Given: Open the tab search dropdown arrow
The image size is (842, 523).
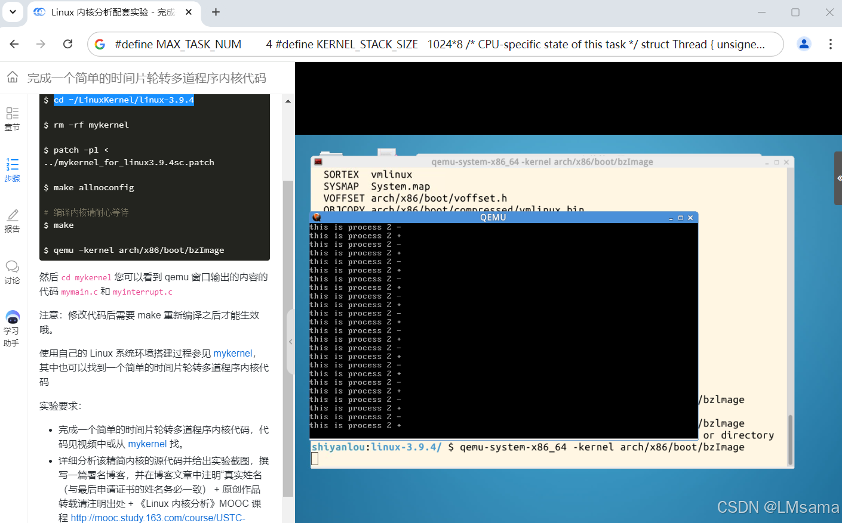Looking at the screenshot, I should click(13, 11).
